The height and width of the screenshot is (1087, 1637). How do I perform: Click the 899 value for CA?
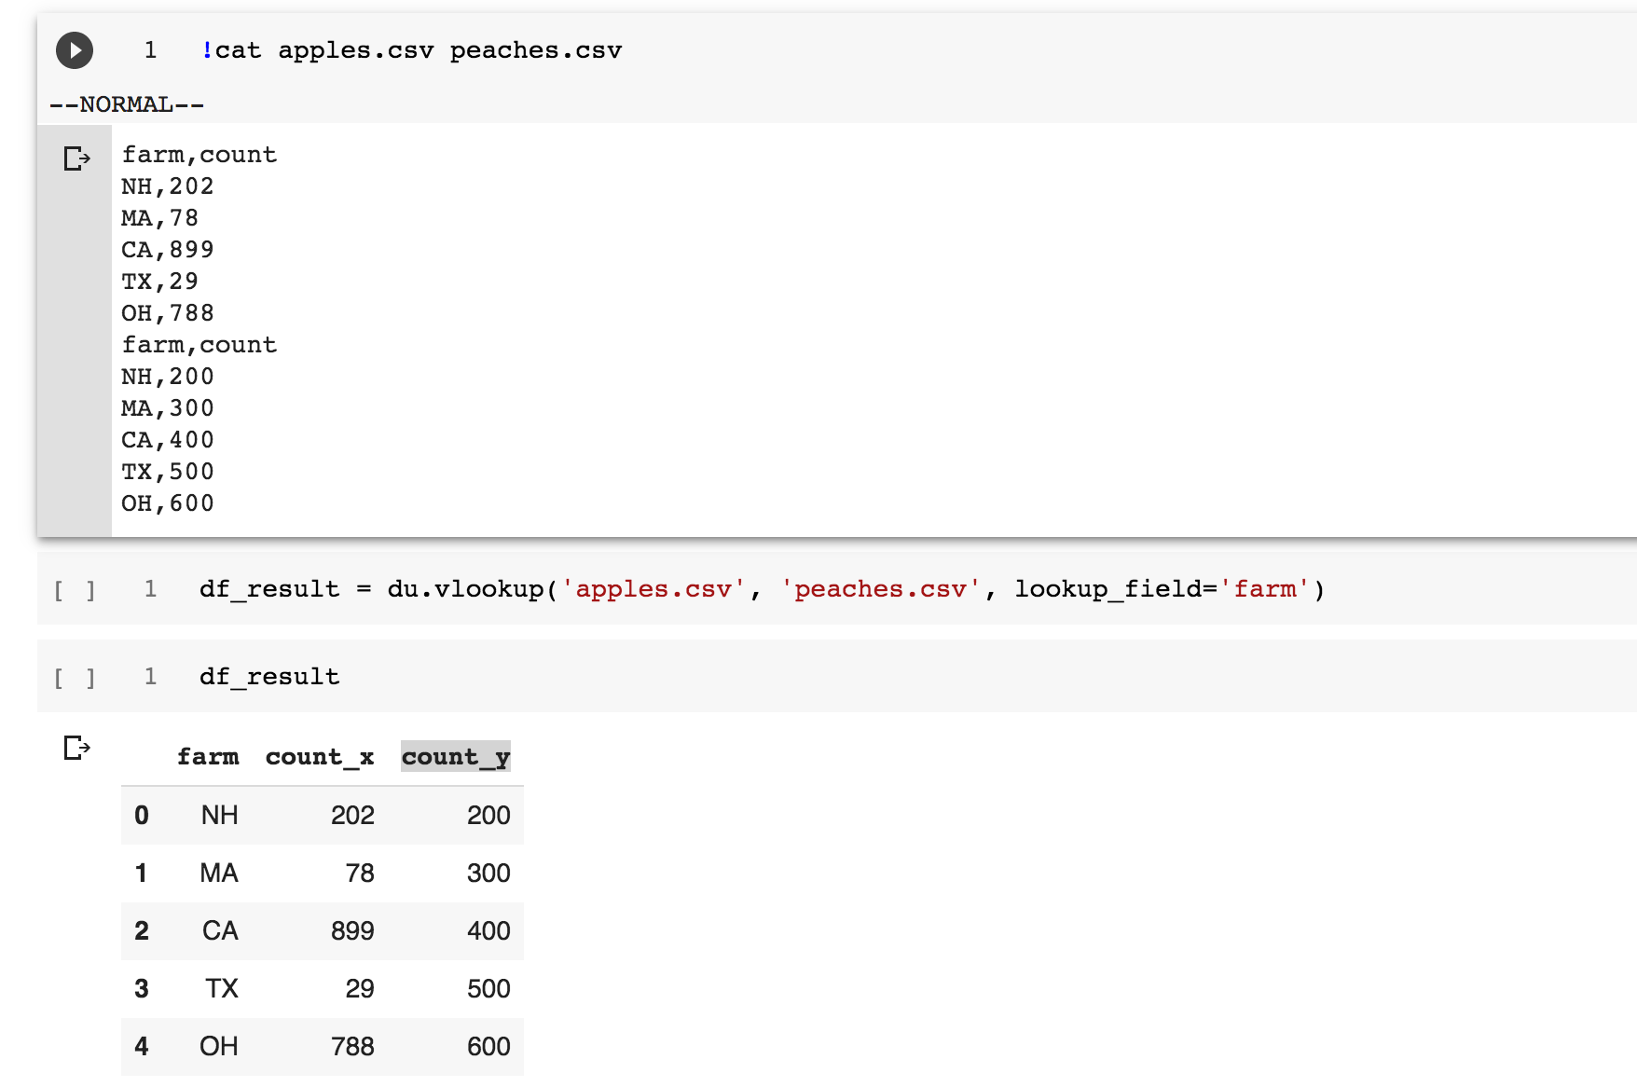point(352,931)
